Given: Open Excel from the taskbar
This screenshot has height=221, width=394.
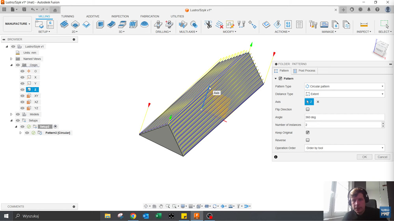Looking at the screenshot, I should (158, 216).
